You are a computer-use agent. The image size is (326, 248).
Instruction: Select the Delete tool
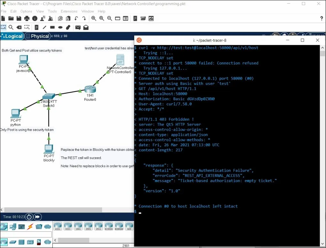pyautogui.click(x=19, y=27)
